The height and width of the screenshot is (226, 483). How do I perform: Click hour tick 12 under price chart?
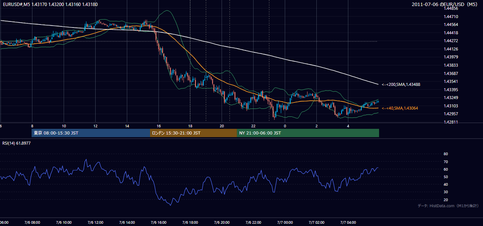point(96,126)
